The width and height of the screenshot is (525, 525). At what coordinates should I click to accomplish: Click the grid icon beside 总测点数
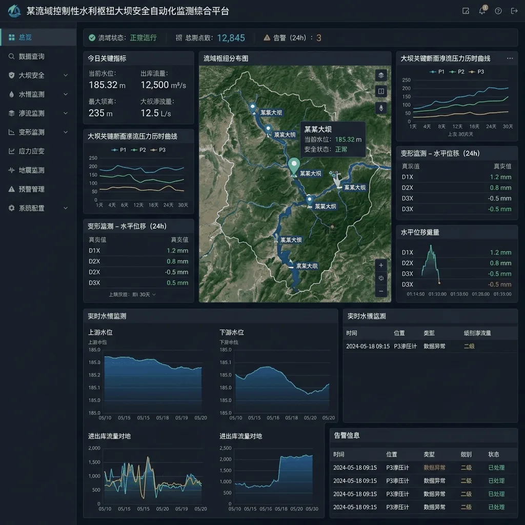(179, 38)
